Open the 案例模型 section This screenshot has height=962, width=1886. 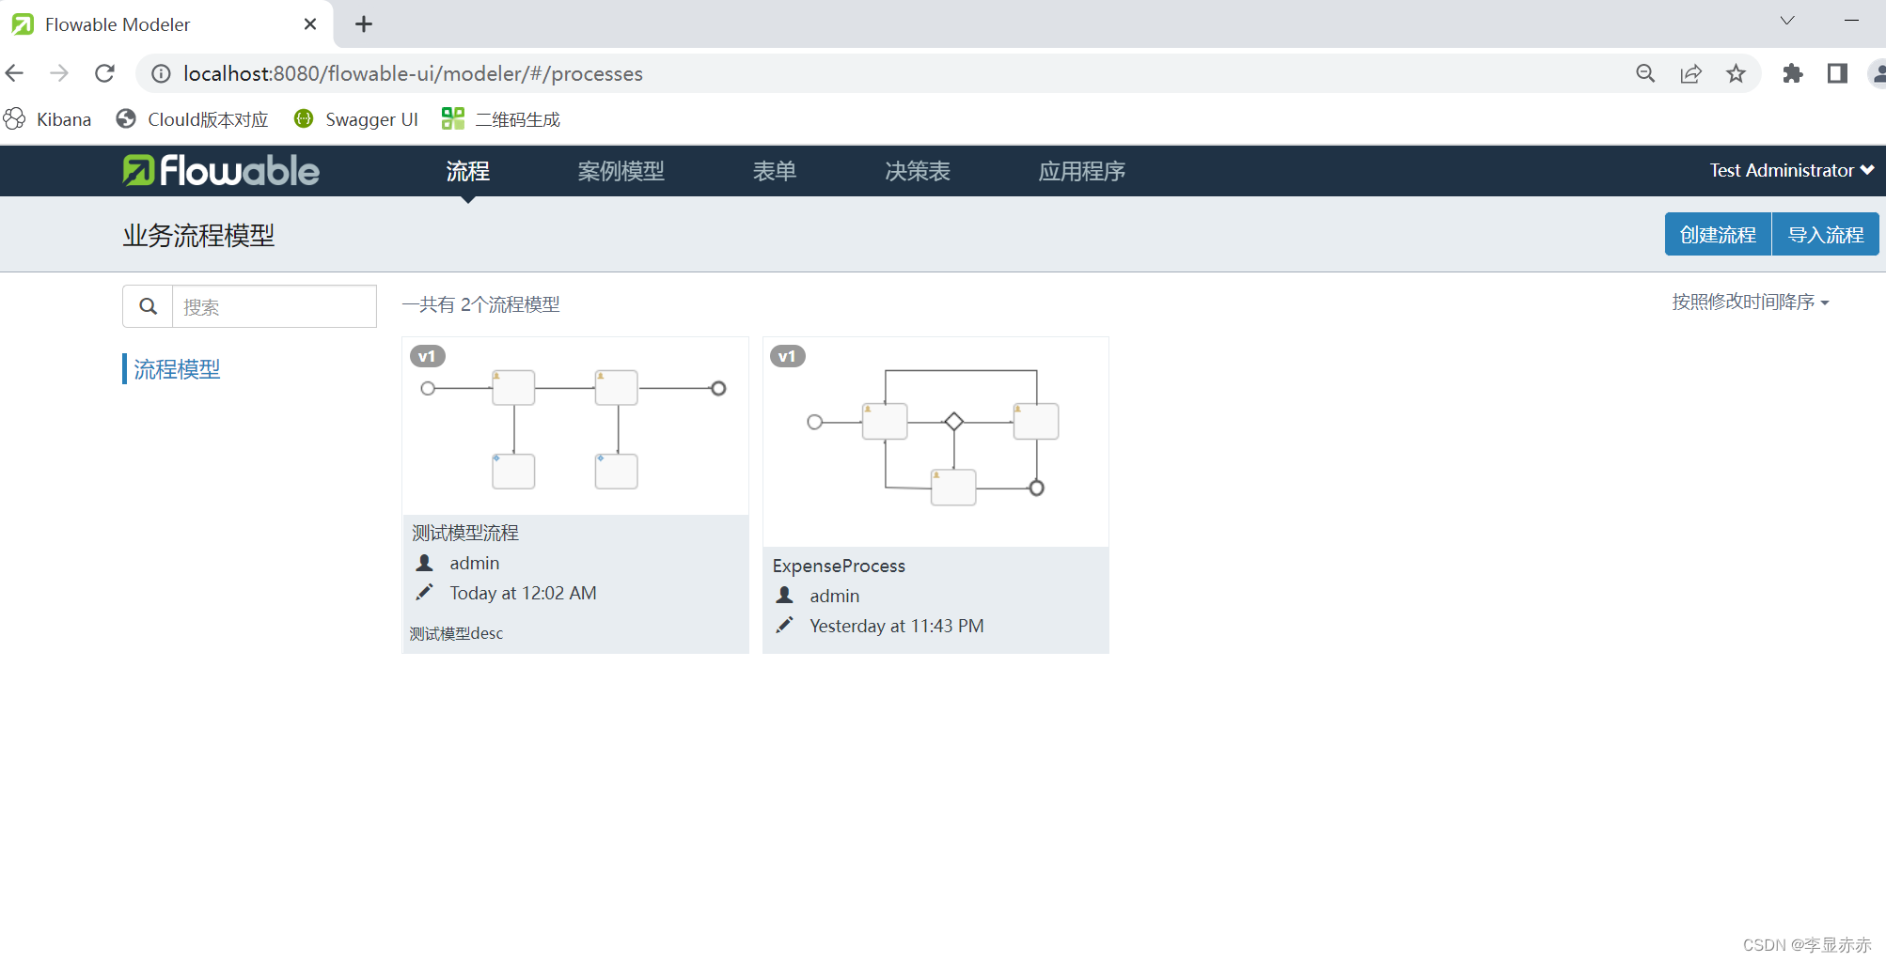pyautogui.click(x=621, y=171)
